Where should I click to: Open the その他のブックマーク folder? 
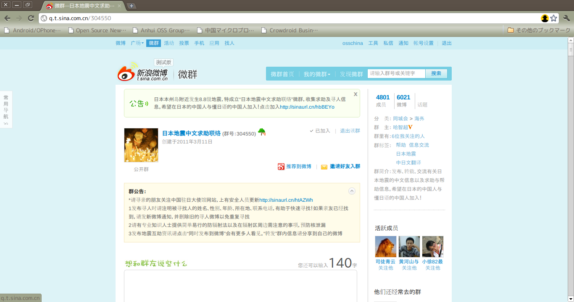539,30
